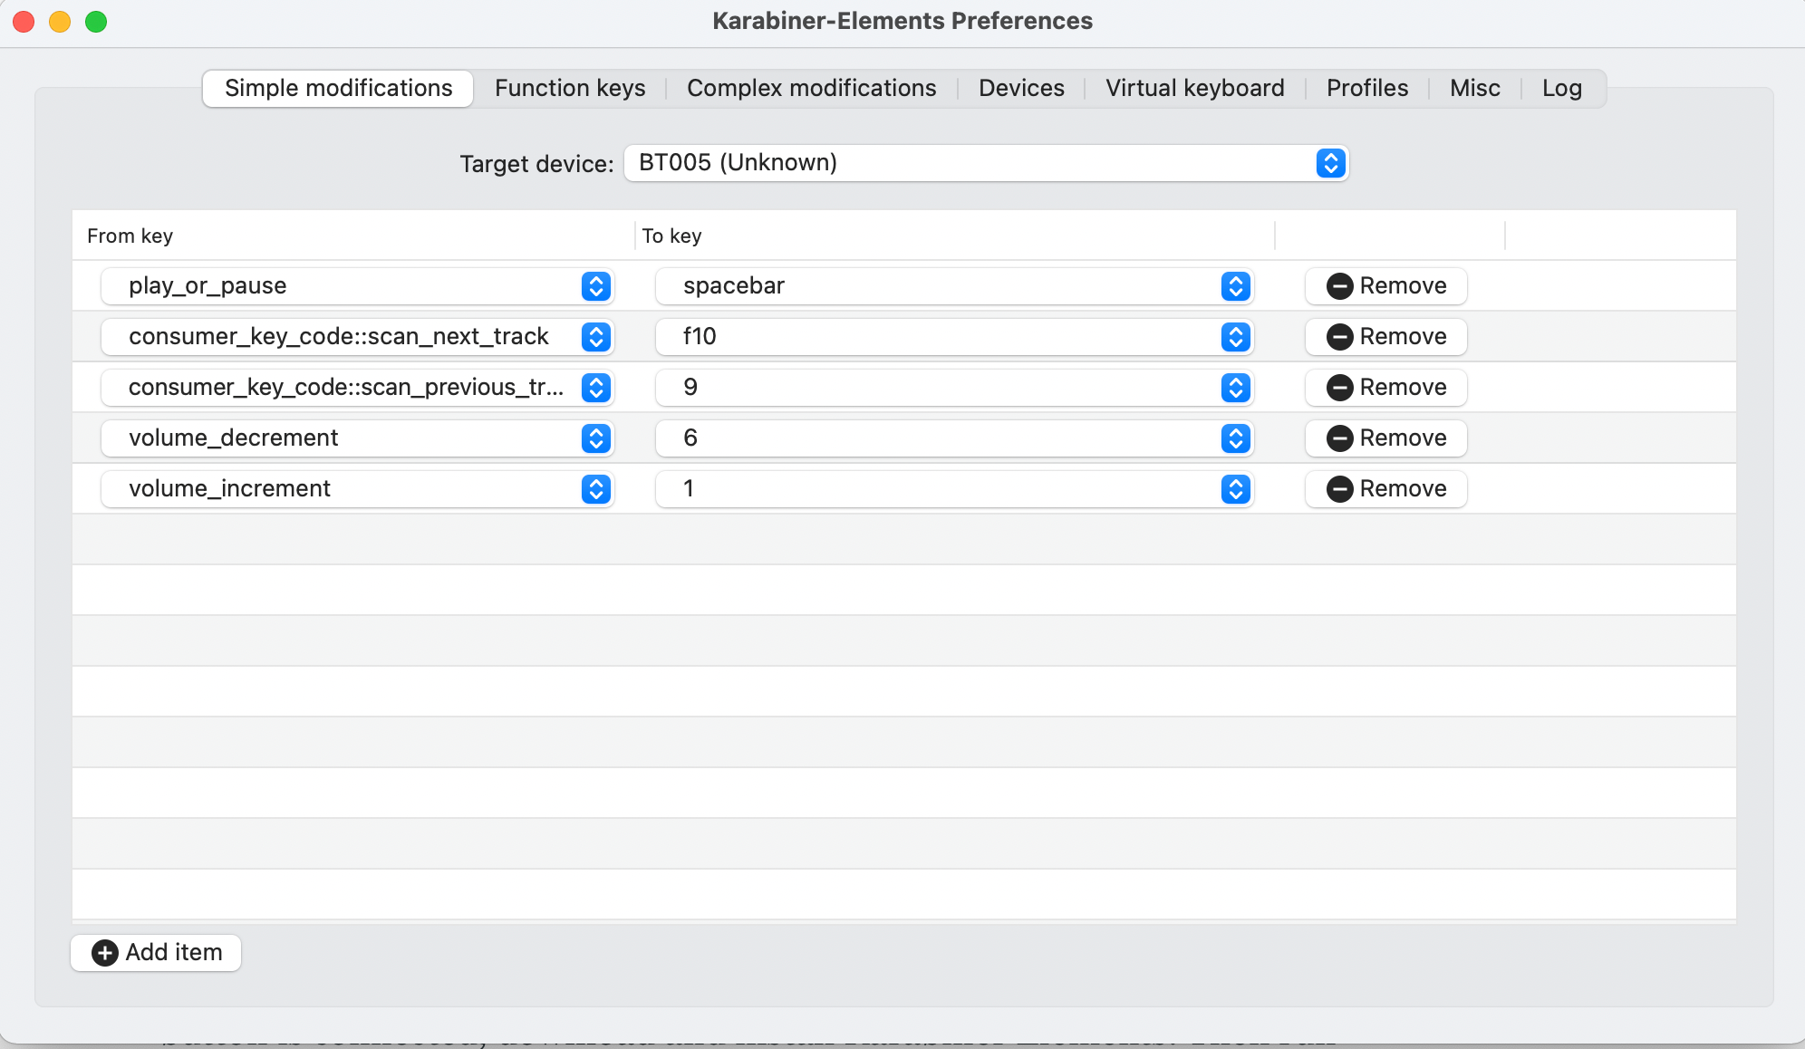Remove the scan_next_track mapping
The width and height of the screenshot is (1805, 1049).
coord(1386,337)
